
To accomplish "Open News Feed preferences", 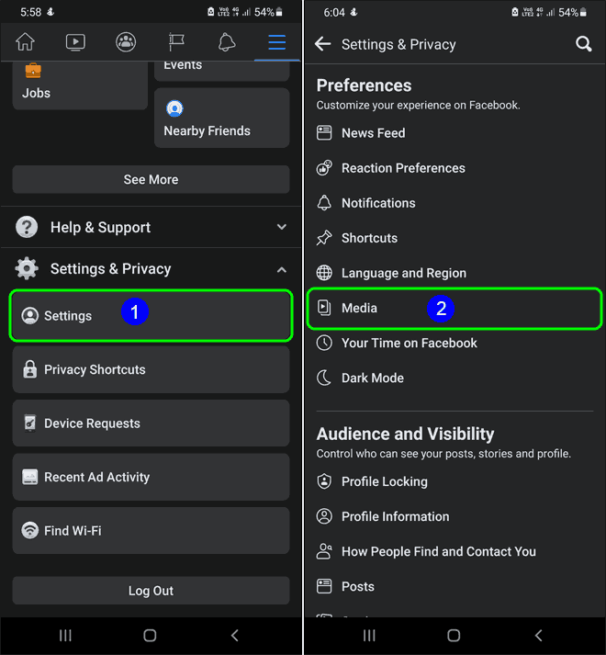I will (454, 133).
